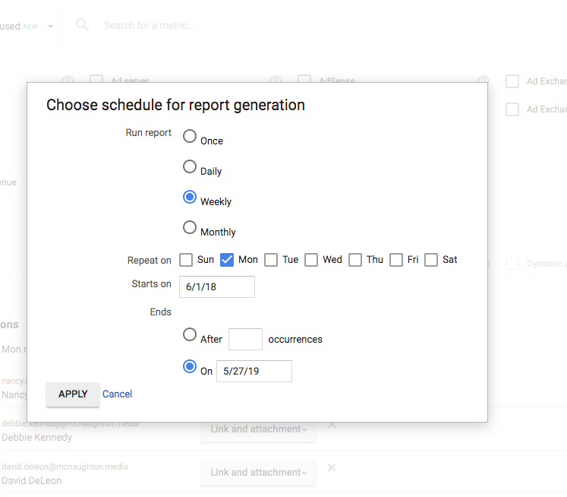Remove David DeLeon recipient with X icon
567x497 pixels.
tap(332, 468)
